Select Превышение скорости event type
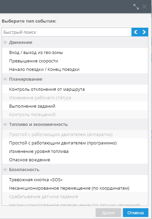The width and height of the screenshot is (152, 219). click(x=75, y=61)
